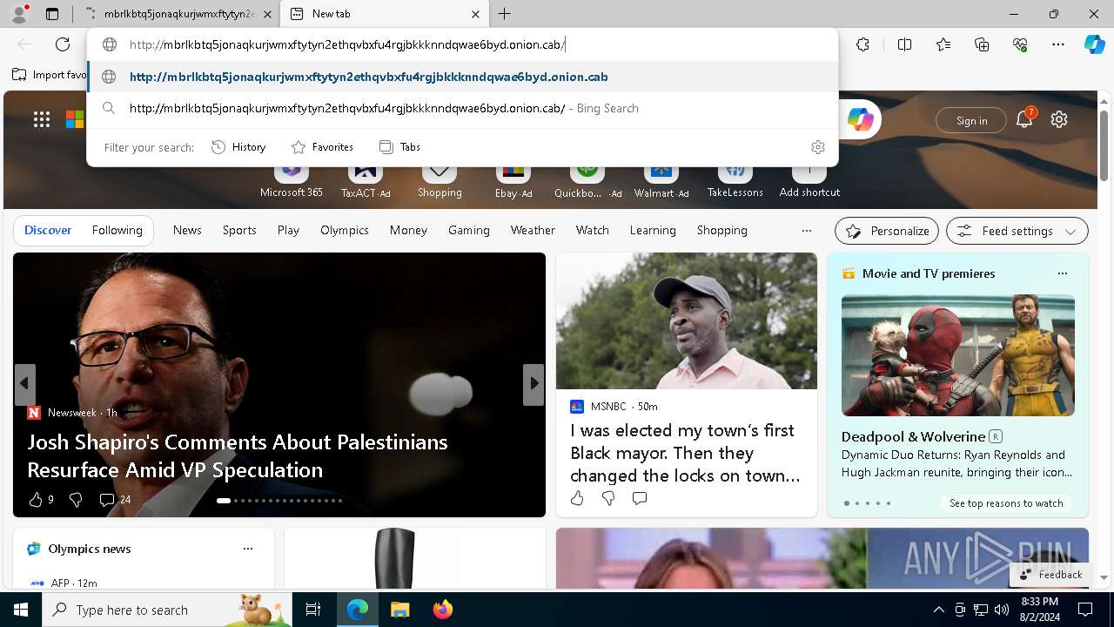Open Browser essentials heart icon
The height and width of the screenshot is (627, 1114).
pyautogui.click(x=1020, y=44)
